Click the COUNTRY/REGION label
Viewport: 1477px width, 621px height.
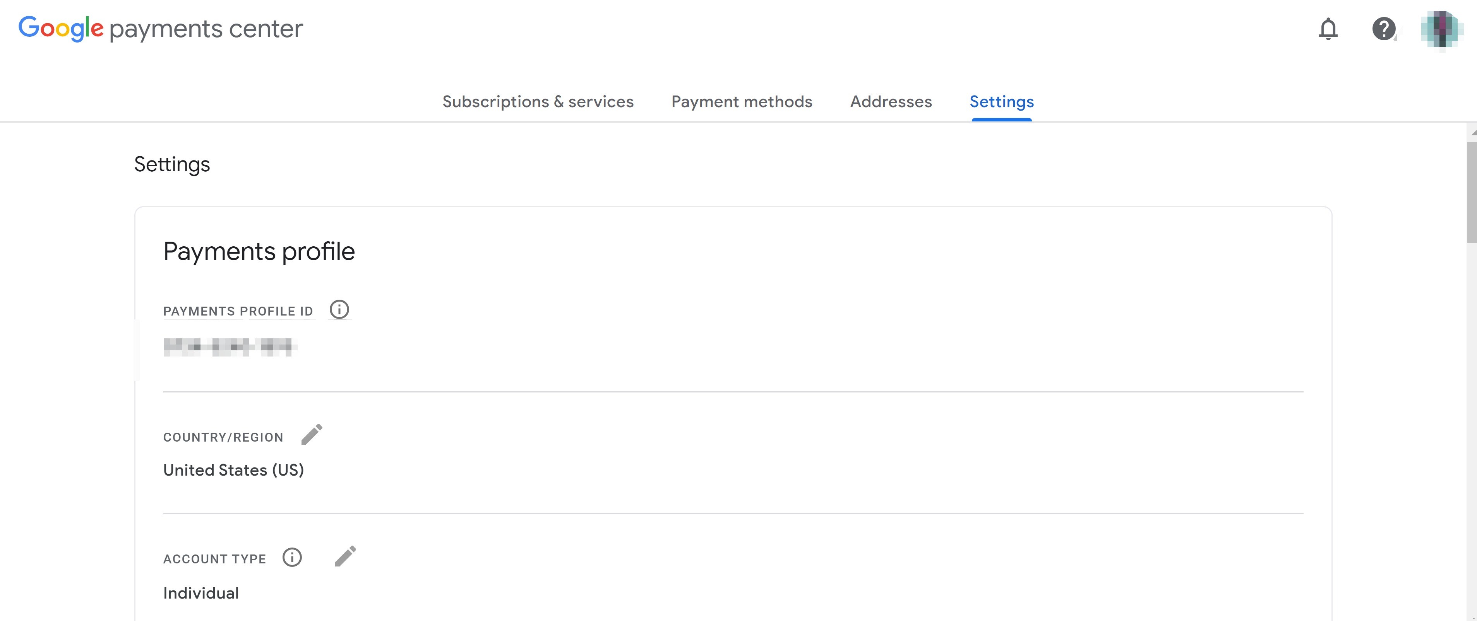pos(223,437)
